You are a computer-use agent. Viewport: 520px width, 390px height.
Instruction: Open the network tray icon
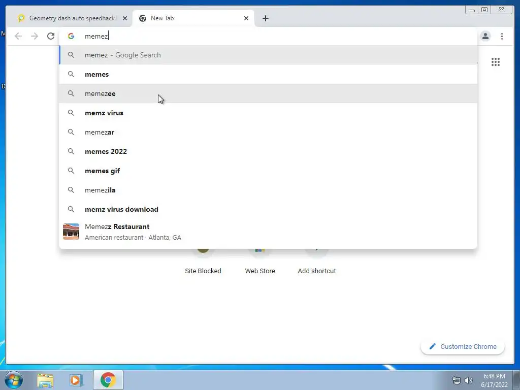[x=457, y=380]
